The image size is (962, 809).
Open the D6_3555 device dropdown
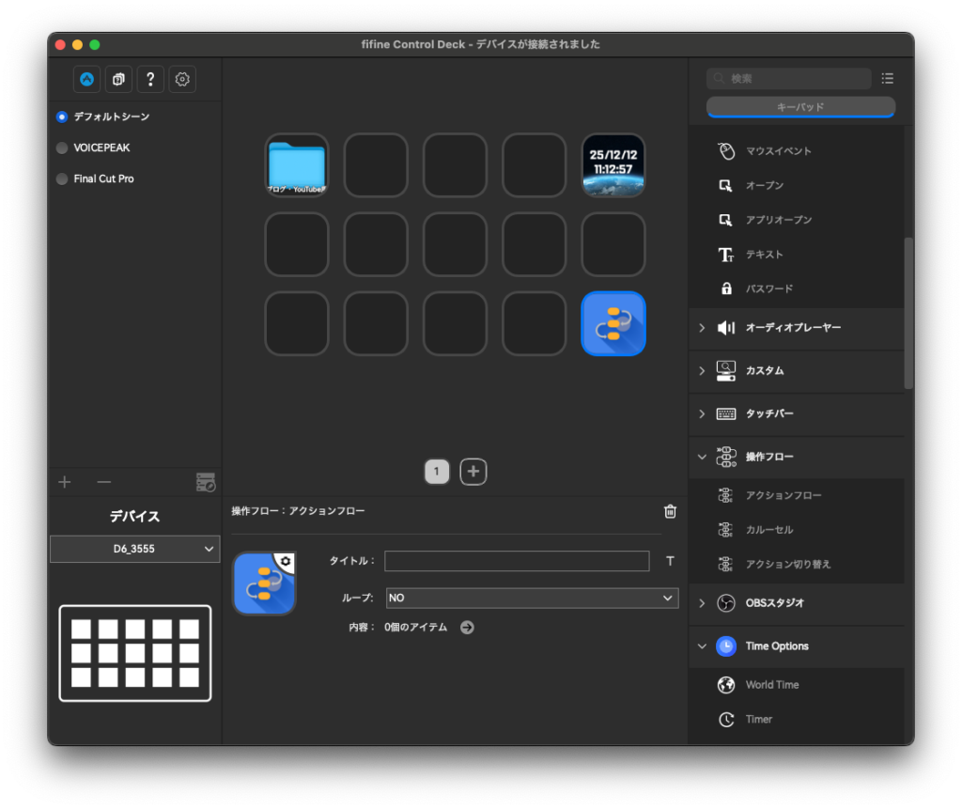click(x=134, y=548)
